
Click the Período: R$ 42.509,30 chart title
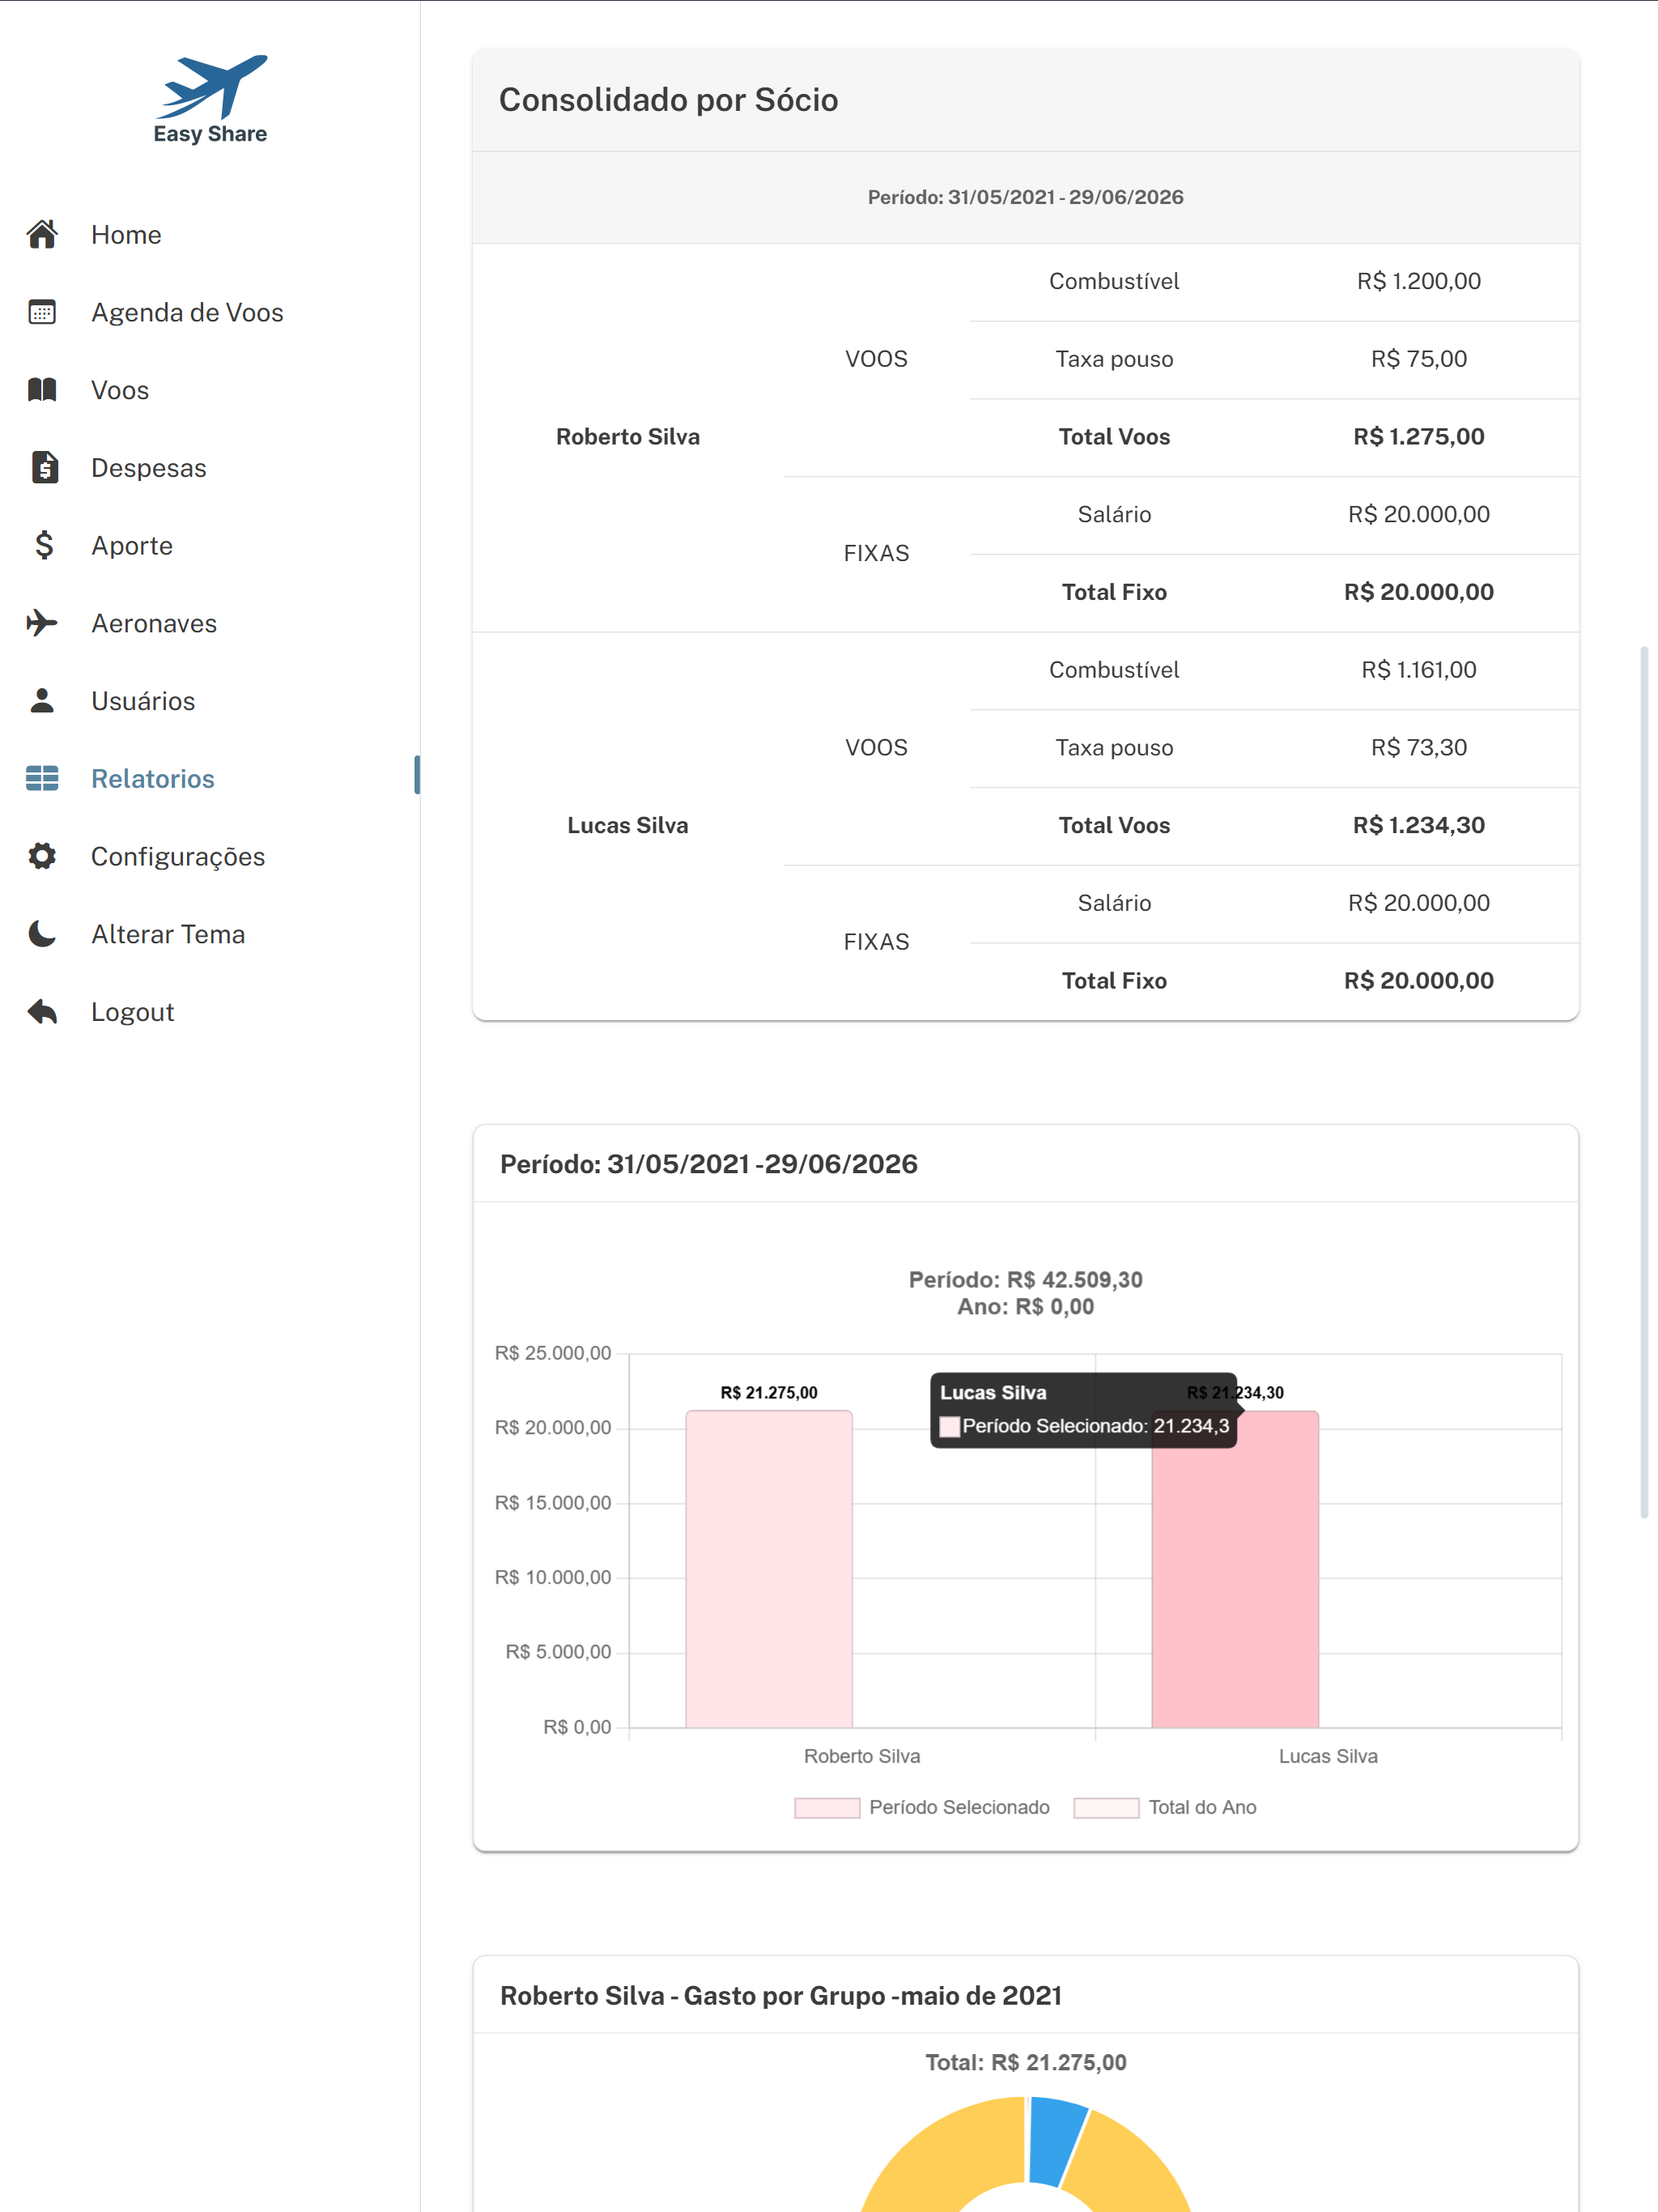pyautogui.click(x=1025, y=1279)
